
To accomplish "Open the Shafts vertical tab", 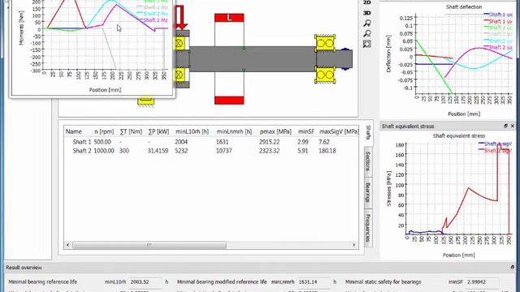I will click(x=368, y=133).
